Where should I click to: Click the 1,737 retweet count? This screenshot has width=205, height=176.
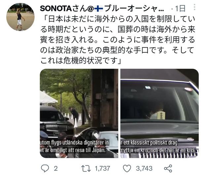click(x=102, y=168)
